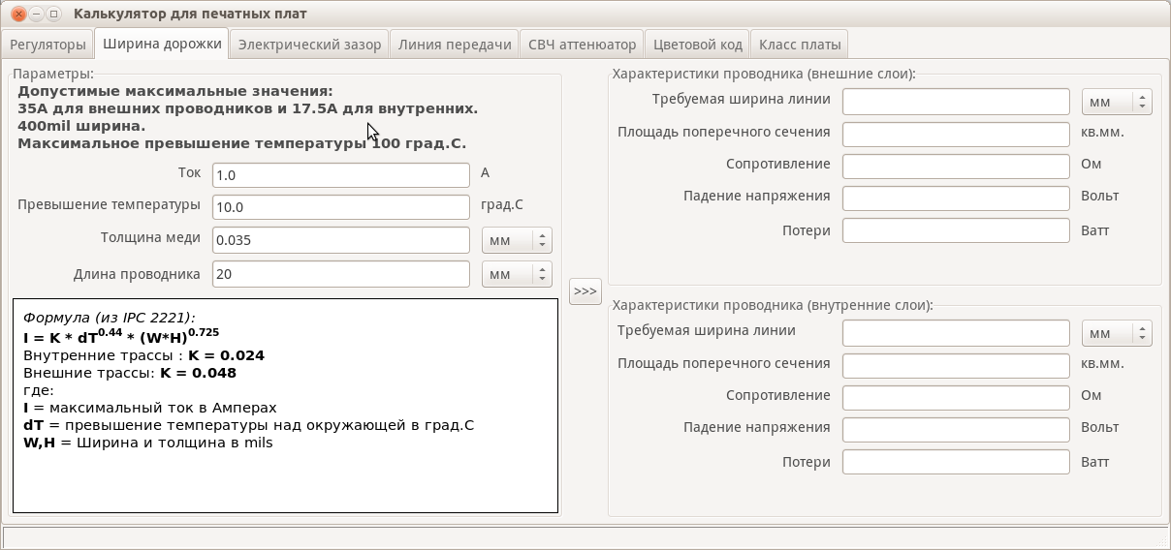The width and height of the screenshot is (1171, 550).
Task: Click the Толщина меди input field
Action: [x=340, y=240]
